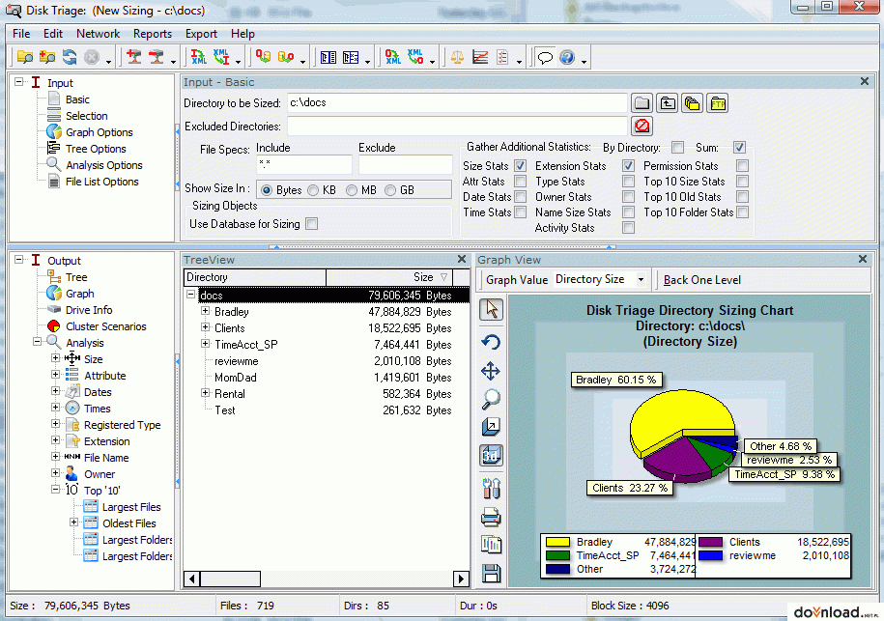Collapse the Input tree root
The image size is (884, 621).
[19, 82]
